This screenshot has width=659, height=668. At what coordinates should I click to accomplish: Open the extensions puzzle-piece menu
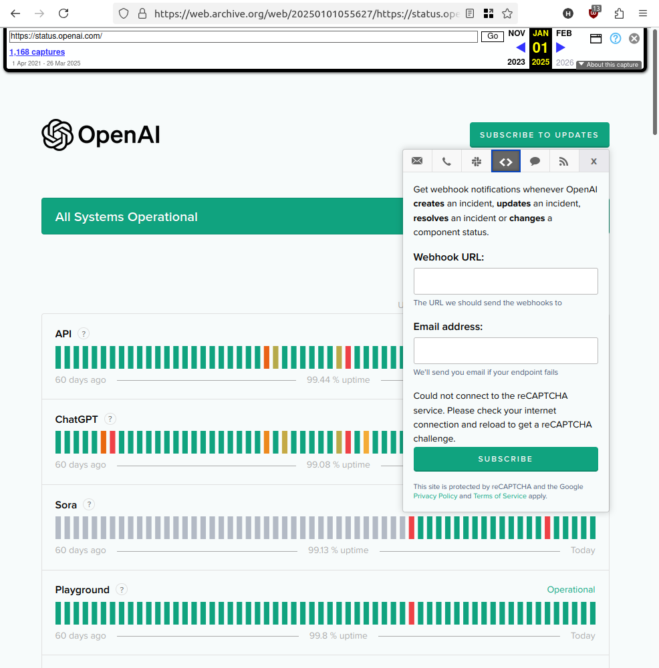[619, 13]
